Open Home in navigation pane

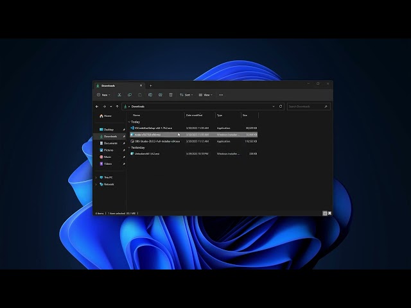pos(105,116)
